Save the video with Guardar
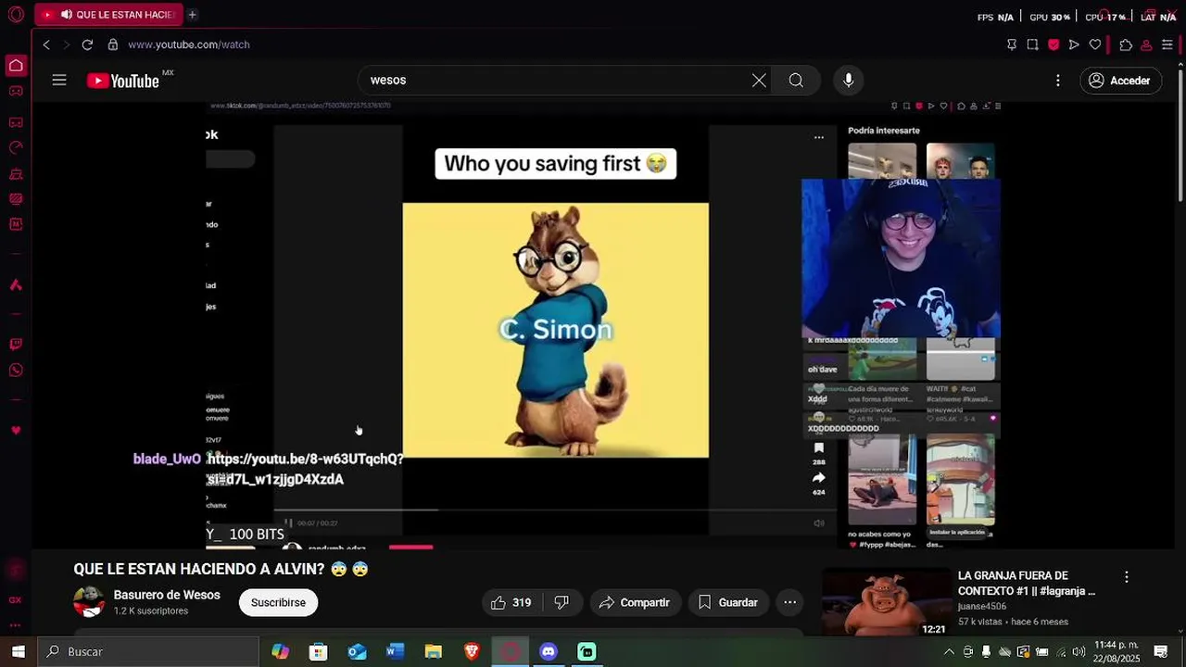The height and width of the screenshot is (667, 1186). click(728, 602)
